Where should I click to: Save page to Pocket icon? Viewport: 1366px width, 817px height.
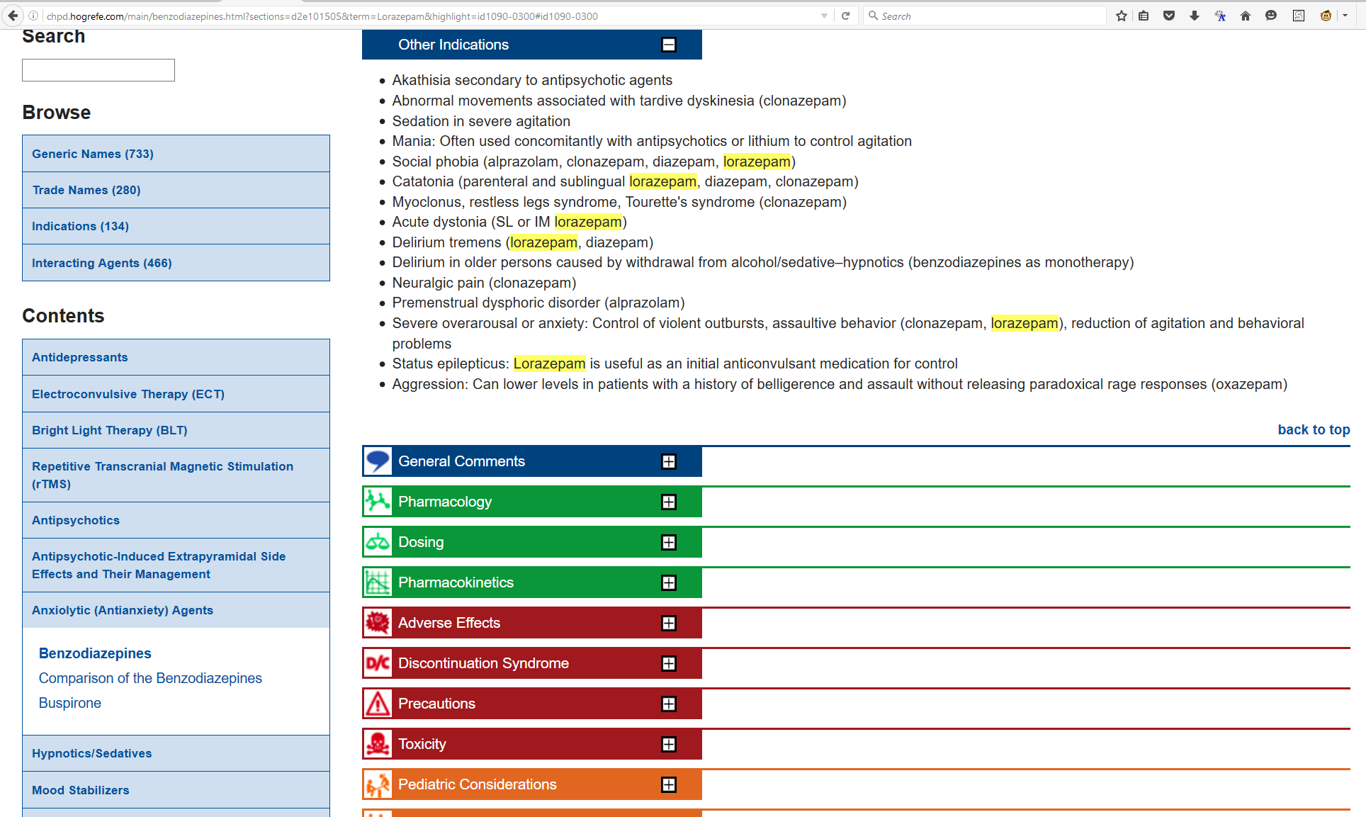click(x=1169, y=16)
